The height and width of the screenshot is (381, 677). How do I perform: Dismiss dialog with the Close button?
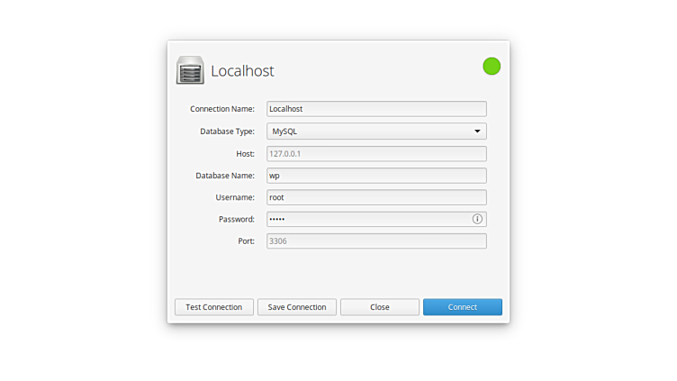pos(380,307)
